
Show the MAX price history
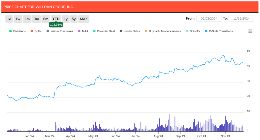pos(84,19)
